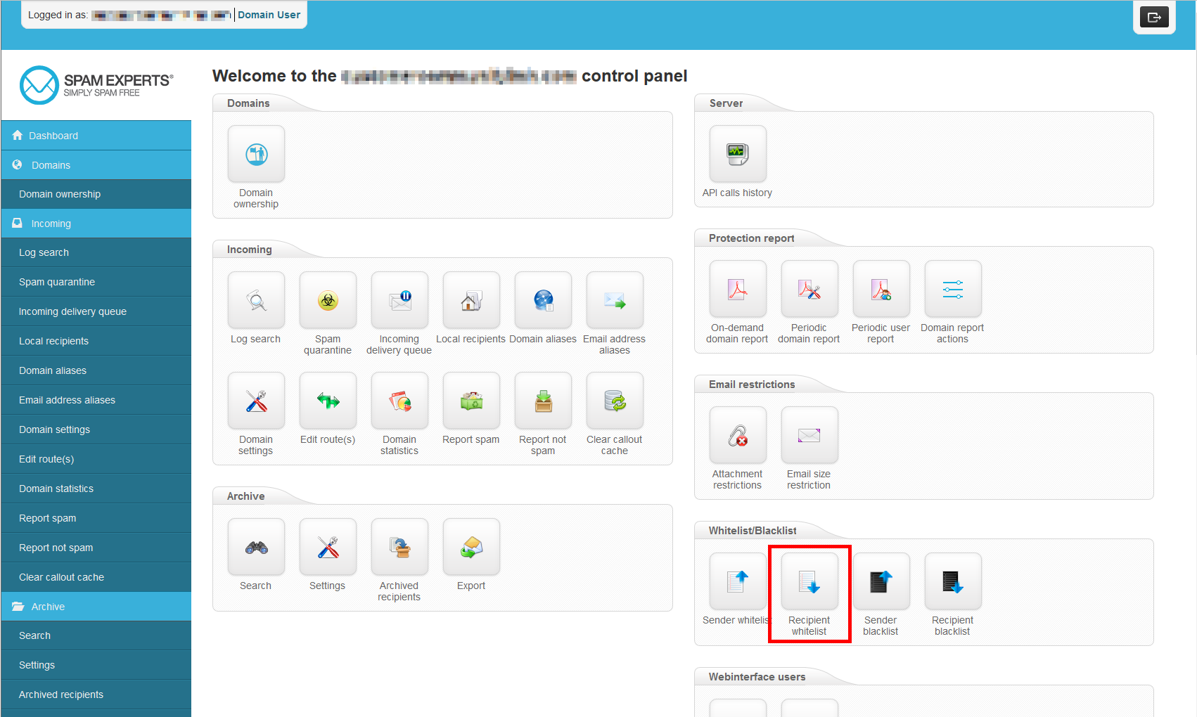1197x717 pixels.
Task: Click the Domain report actions icon
Action: click(x=953, y=290)
